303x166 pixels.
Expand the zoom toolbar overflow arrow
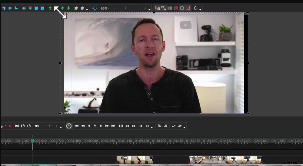(149, 9)
